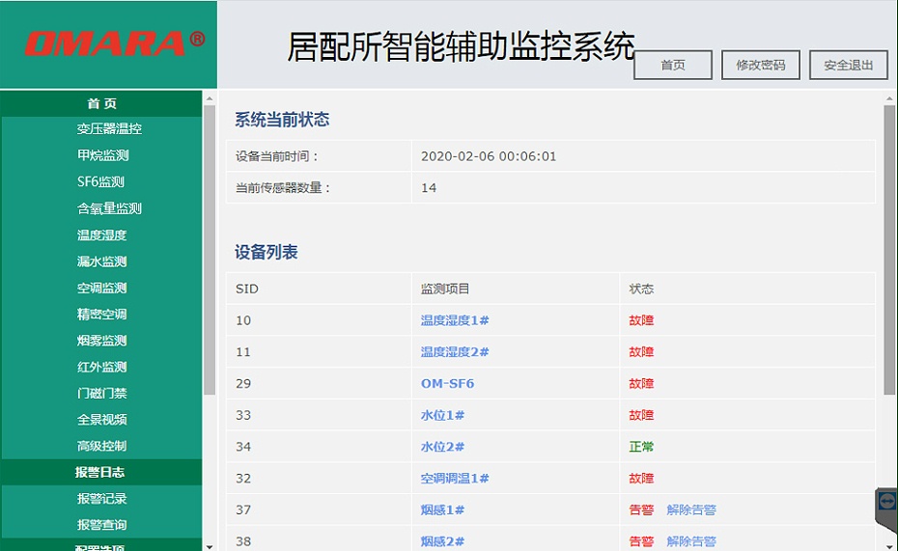This screenshot has width=898, height=551.
Task: Open 首页 from the top buttons
Action: coord(673,66)
